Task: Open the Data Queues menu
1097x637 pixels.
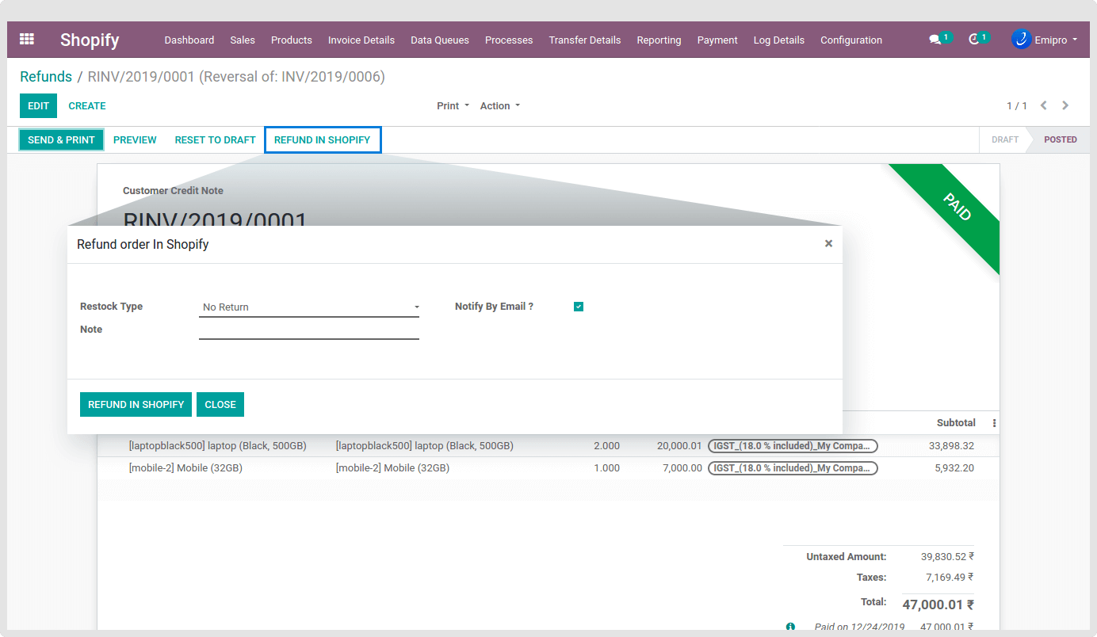Action: pyautogui.click(x=439, y=40)
